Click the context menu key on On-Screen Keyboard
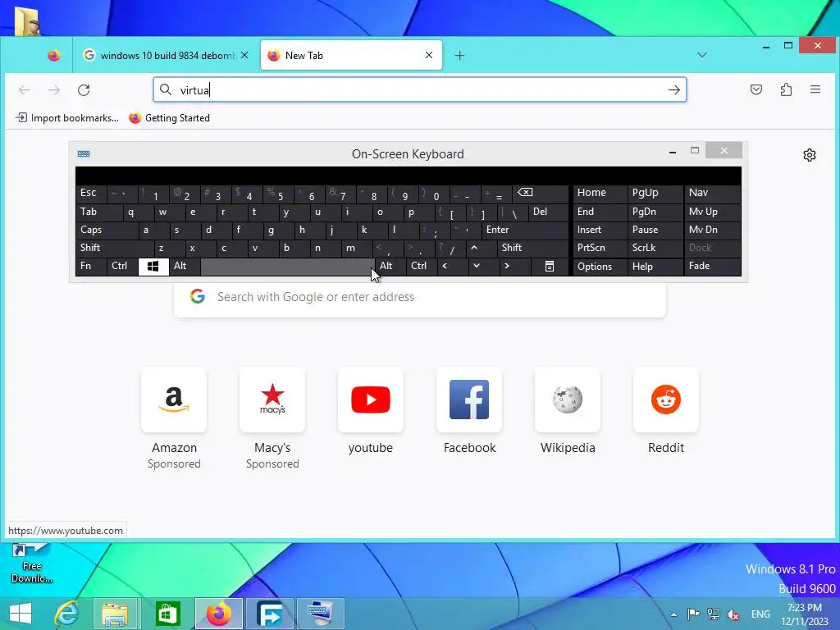The width and height of the screenshot is (840, 630). [x=549, y=267]
